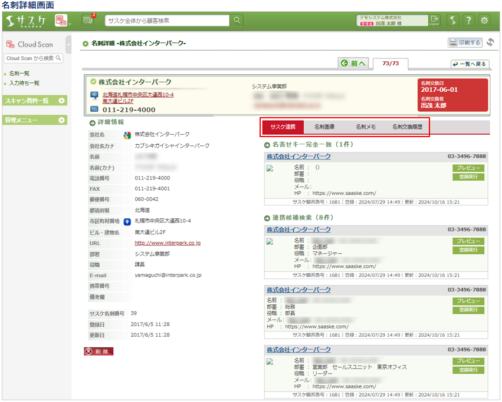The height and width of the screenshot is (402, 502).
Task: Click the address AD icon on card
Action: [94, 95]
